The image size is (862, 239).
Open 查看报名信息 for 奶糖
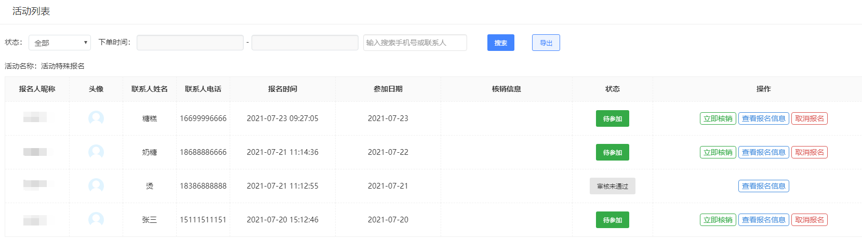click(764, 152)
